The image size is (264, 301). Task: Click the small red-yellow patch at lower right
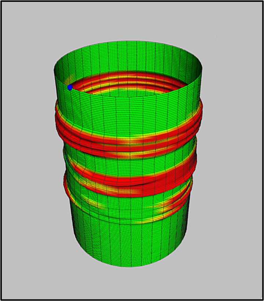(165, 206)
